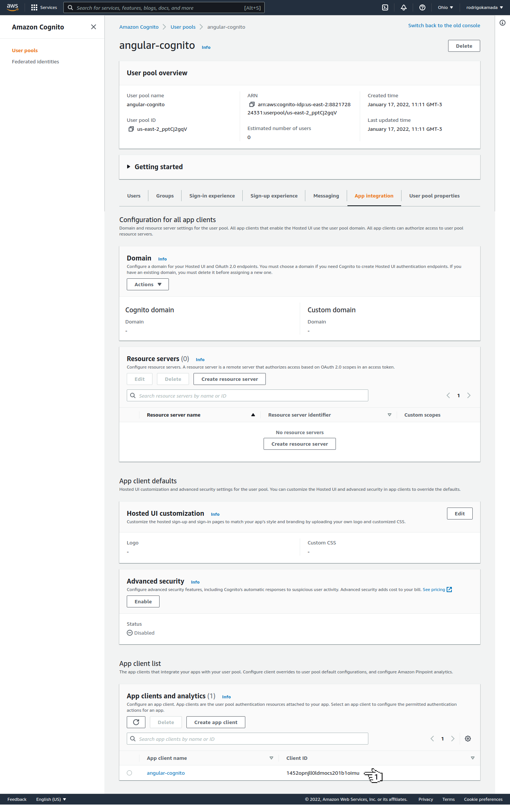Open the Sign-in experience tab
The image size is (510, 812).
212,196
